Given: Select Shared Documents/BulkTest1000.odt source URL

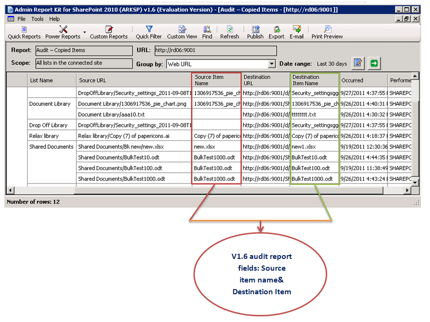Looking at the screenshot, I should click(x=134, y=178).
